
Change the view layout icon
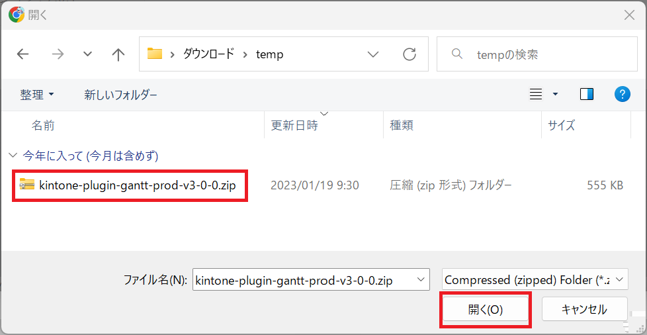[536, 95]
